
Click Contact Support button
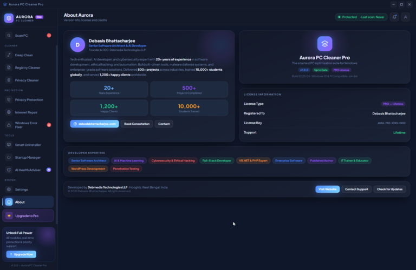click(356, 189)
